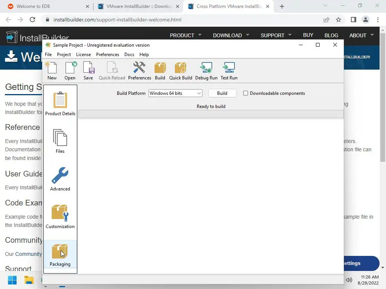The height and width of the screenshot is (289, 386).
Task: Open an existing project with Open icon
Action: coord(70,71)
